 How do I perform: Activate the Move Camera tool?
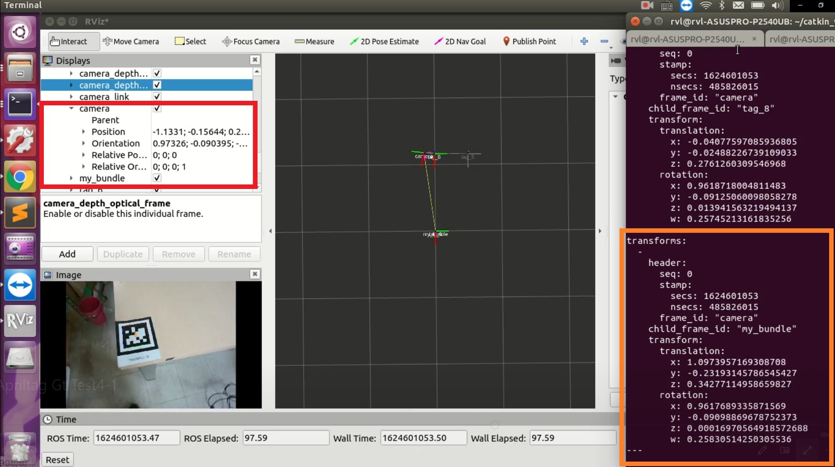131,41
